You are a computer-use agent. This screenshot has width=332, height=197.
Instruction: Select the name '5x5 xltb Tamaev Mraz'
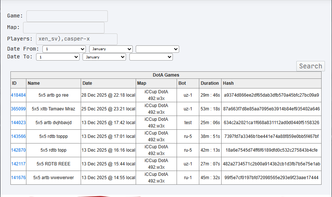coord(54,109)
